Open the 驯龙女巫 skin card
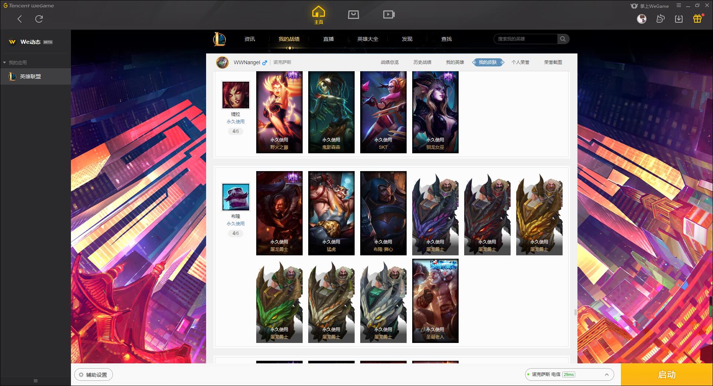The image size is (713, 386). click(435, 112)
